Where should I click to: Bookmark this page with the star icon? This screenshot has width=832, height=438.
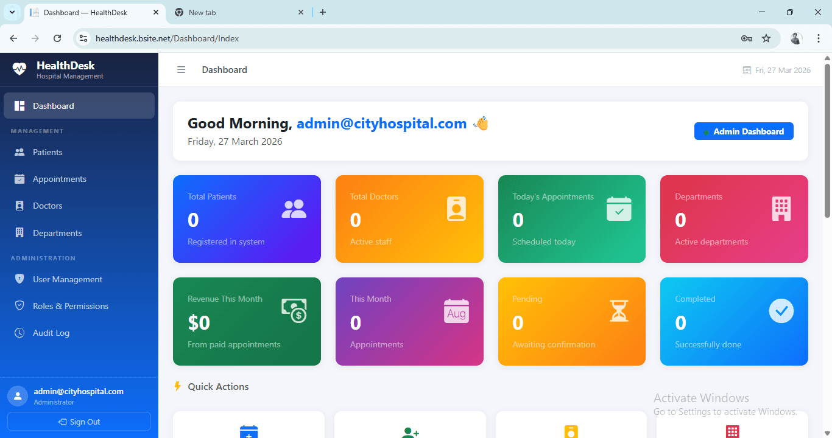click(x=766, y=38)
